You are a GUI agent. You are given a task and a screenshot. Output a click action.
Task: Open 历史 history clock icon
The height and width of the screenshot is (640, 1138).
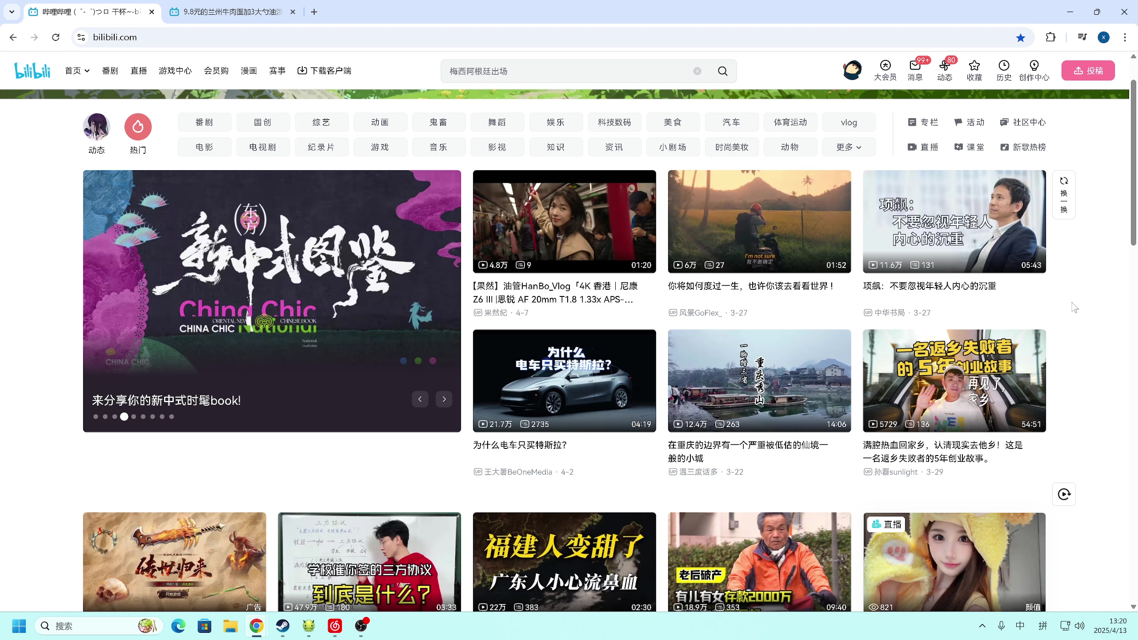click(1004, 71)
